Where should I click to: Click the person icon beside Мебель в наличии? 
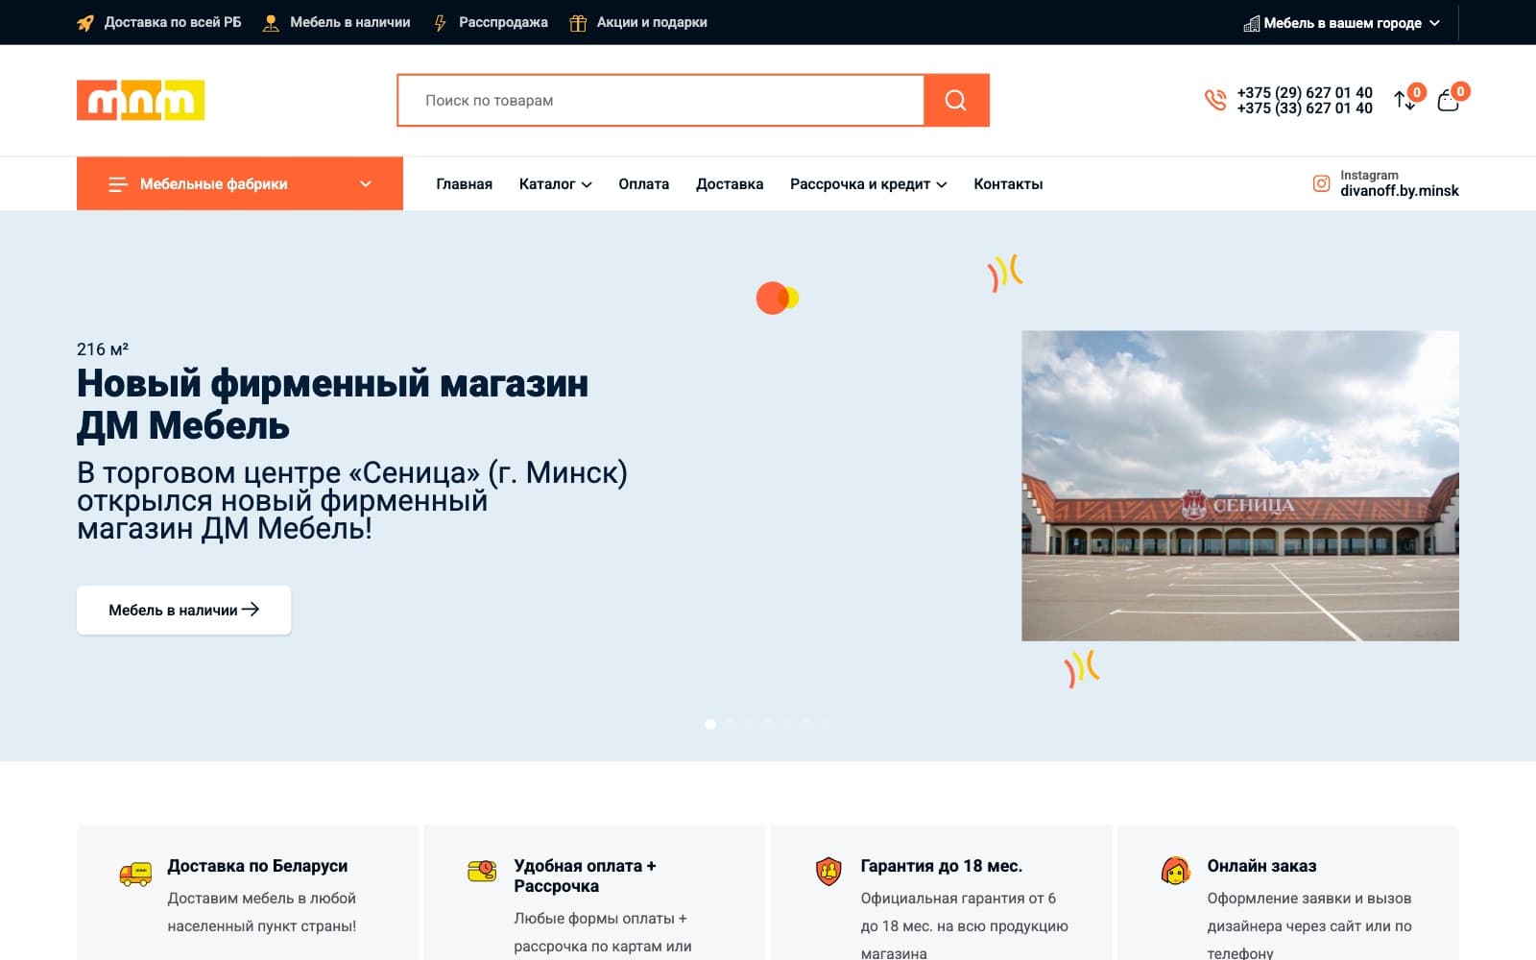pyautogui.click(x=271, y=23)
